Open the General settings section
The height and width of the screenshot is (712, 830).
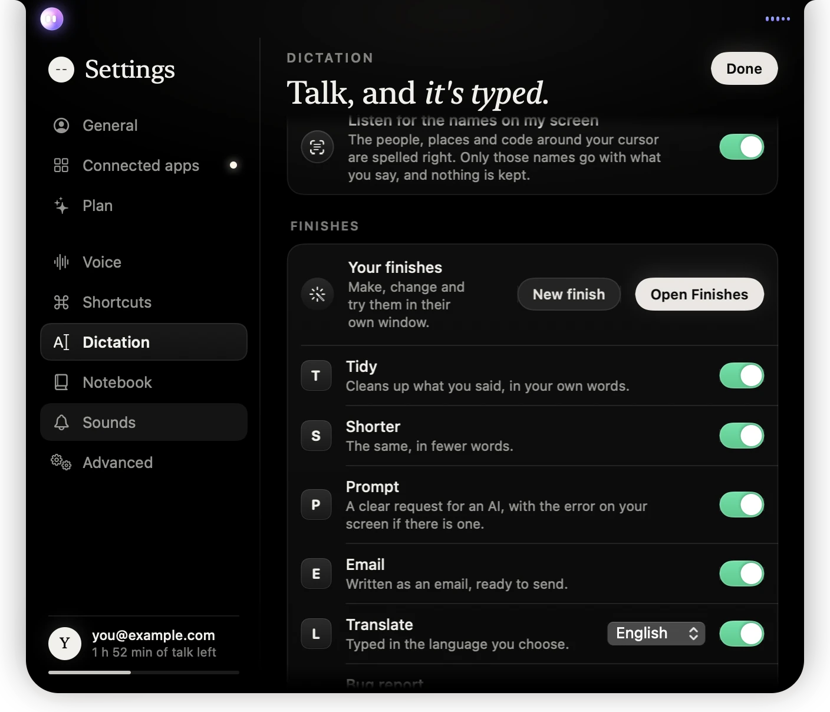pyautogui.click(x=144, y=126)
